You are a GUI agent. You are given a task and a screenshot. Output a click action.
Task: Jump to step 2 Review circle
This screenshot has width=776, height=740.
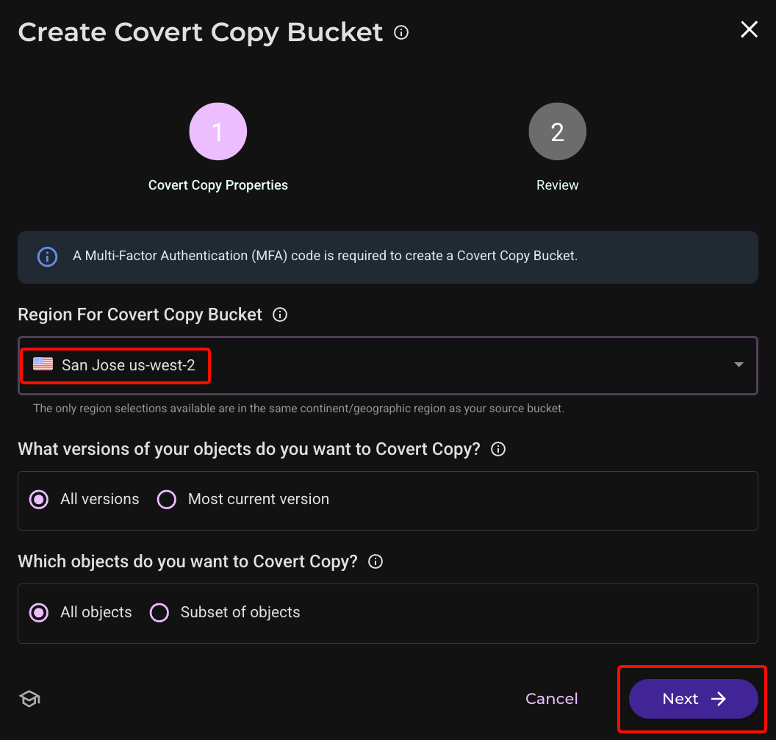point(557,131)
